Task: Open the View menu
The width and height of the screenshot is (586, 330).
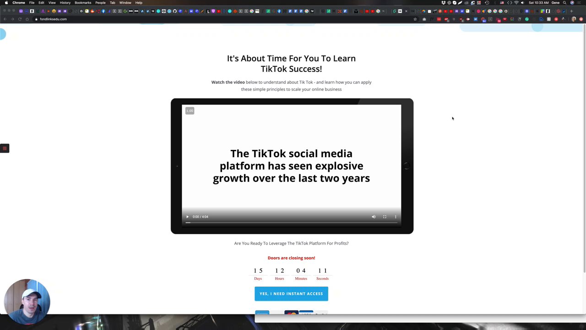Action: [52, 3]
